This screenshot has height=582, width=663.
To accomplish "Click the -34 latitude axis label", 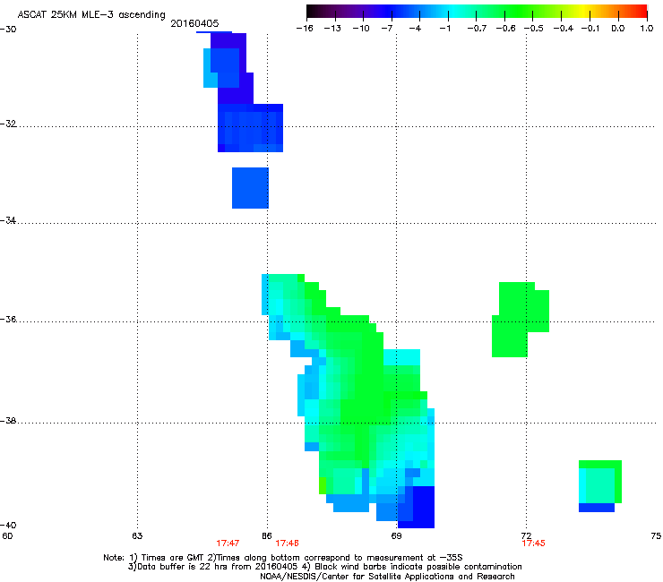I will coord(8,220).
